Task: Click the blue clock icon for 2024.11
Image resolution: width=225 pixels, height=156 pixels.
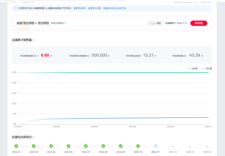Action: pyautogui.click(x=155, y=146)
